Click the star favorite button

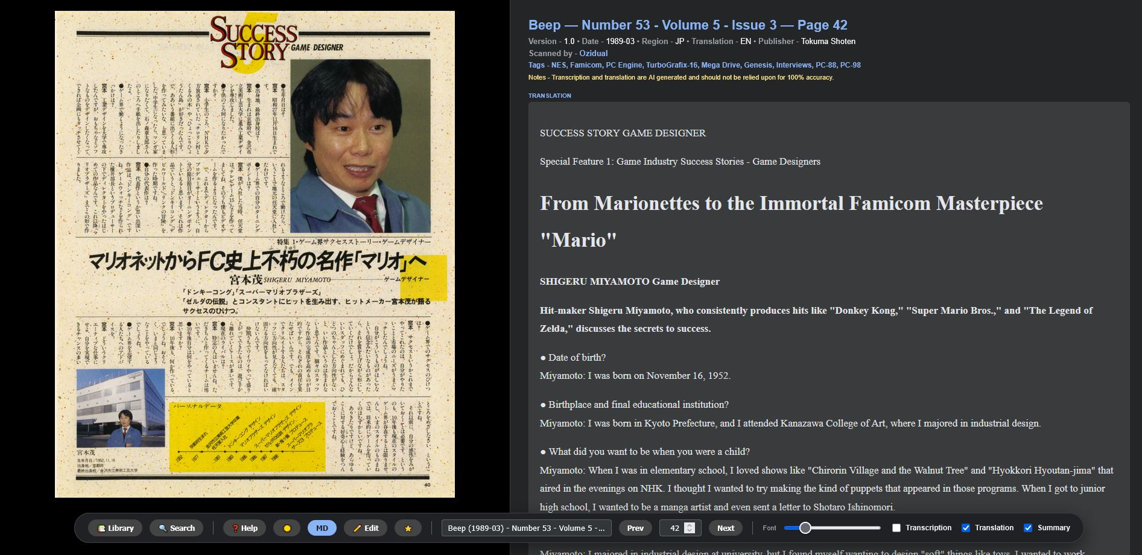(408, 528)
